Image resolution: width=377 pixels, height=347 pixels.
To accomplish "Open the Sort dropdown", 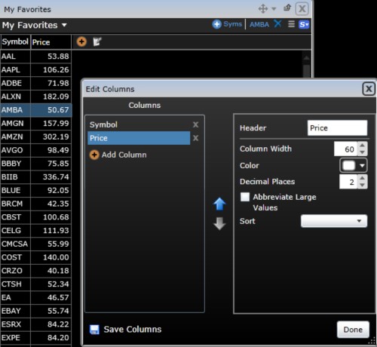I will pos(334,221).
